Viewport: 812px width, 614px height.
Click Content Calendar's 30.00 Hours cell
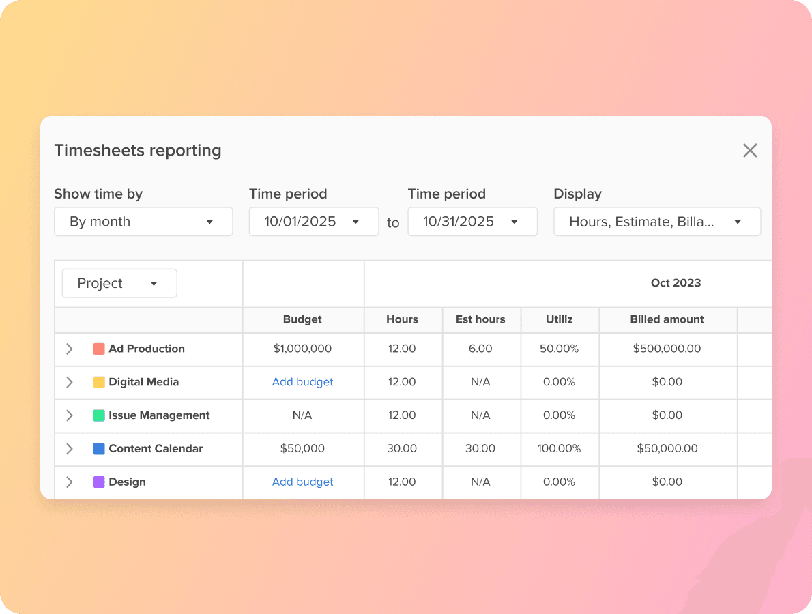click(x=402, y=449)
